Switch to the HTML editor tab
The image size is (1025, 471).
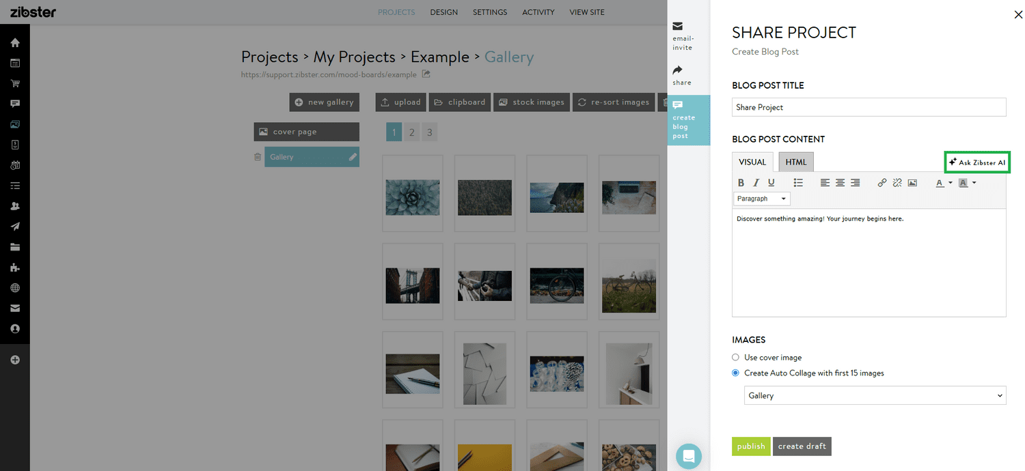click(796, 162)
